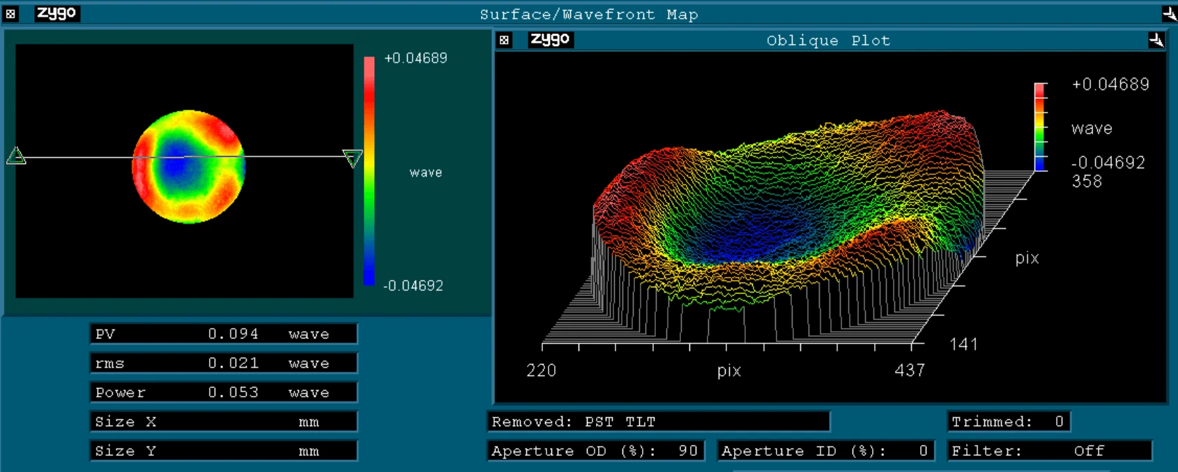Select the left triangle slice line marker
This screenshot has width=1178, height=472.
pos(16,157)
